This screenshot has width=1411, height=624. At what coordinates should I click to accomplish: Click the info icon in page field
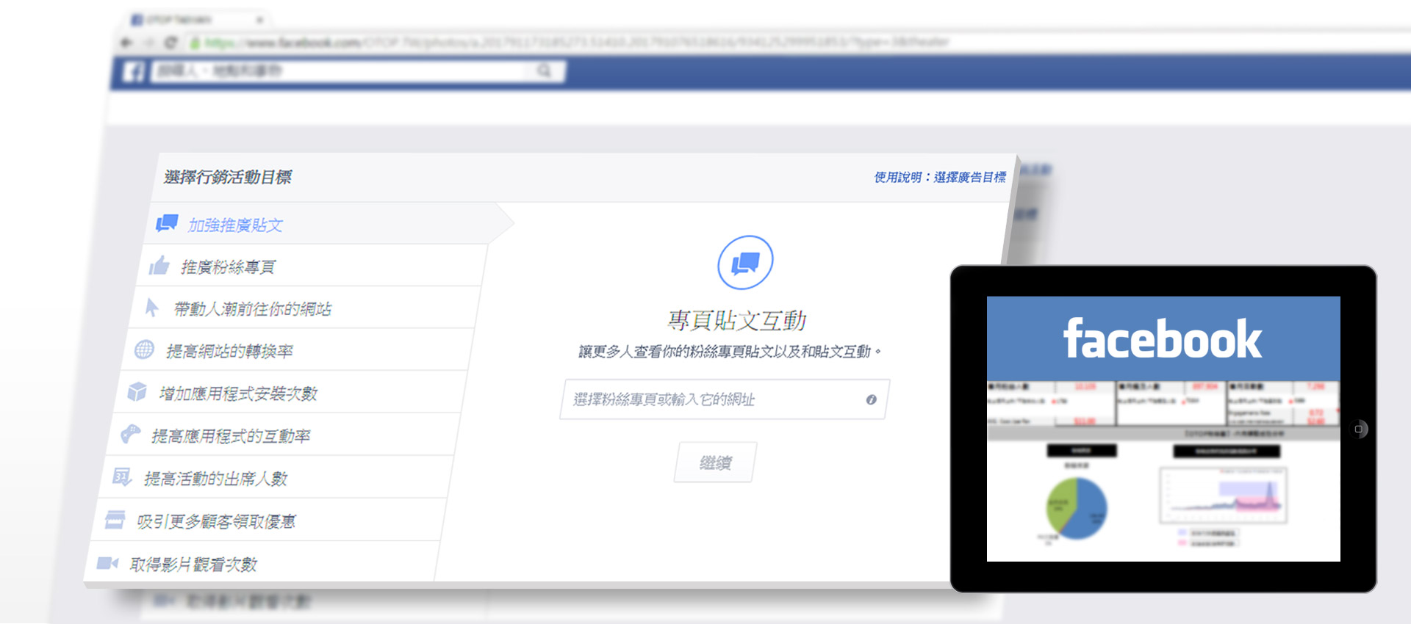coord(871,399)
